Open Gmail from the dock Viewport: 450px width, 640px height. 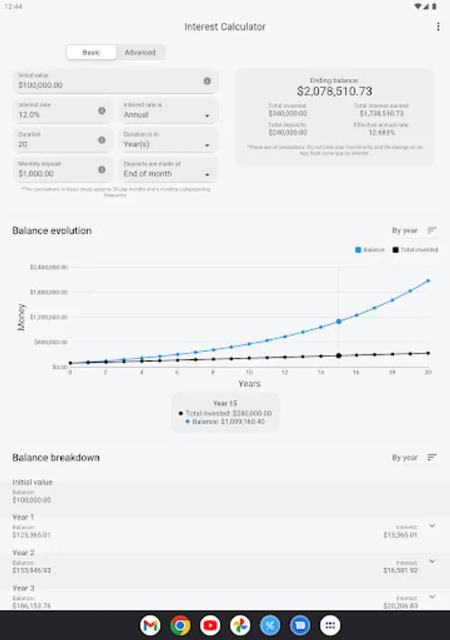tap(151, 625)
